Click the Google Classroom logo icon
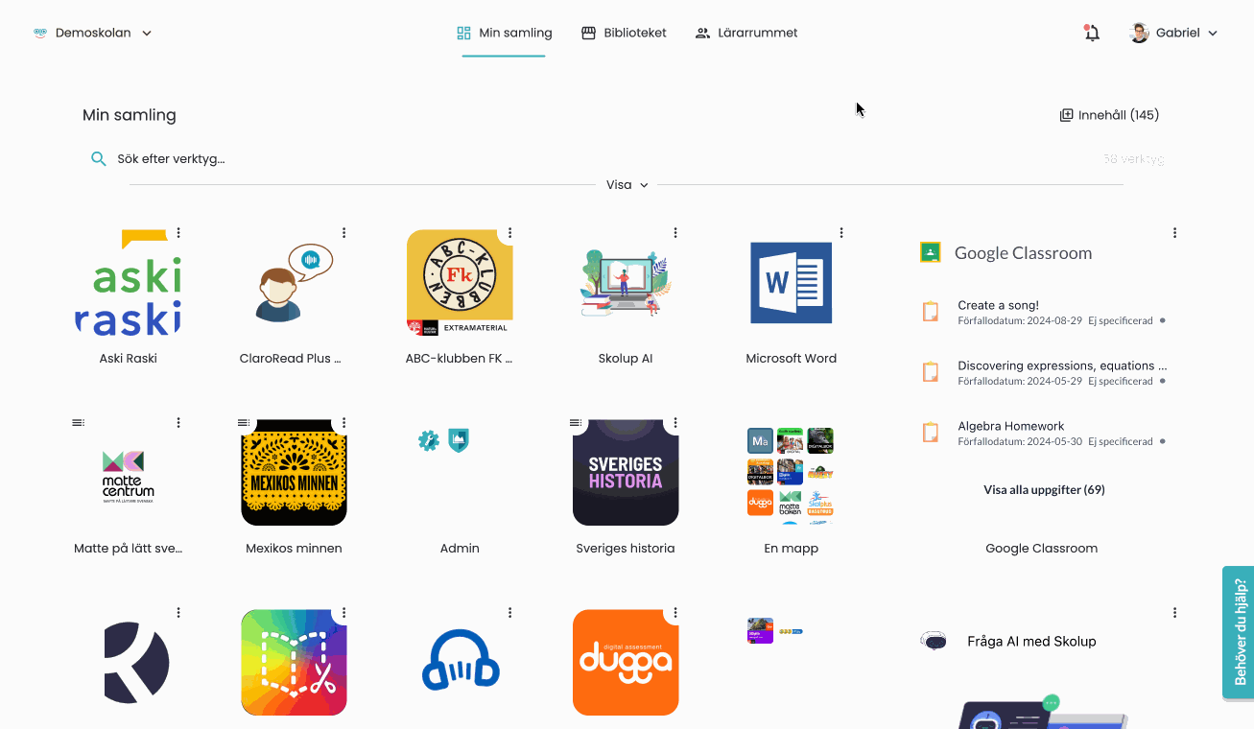This screenshot has width=1254, height=729. point(930,252)
